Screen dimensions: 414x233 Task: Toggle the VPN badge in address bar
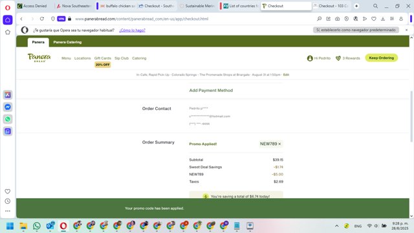click(x=61, y=19)
